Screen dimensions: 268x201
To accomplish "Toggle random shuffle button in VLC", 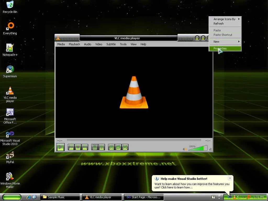I will coord(125,147).
